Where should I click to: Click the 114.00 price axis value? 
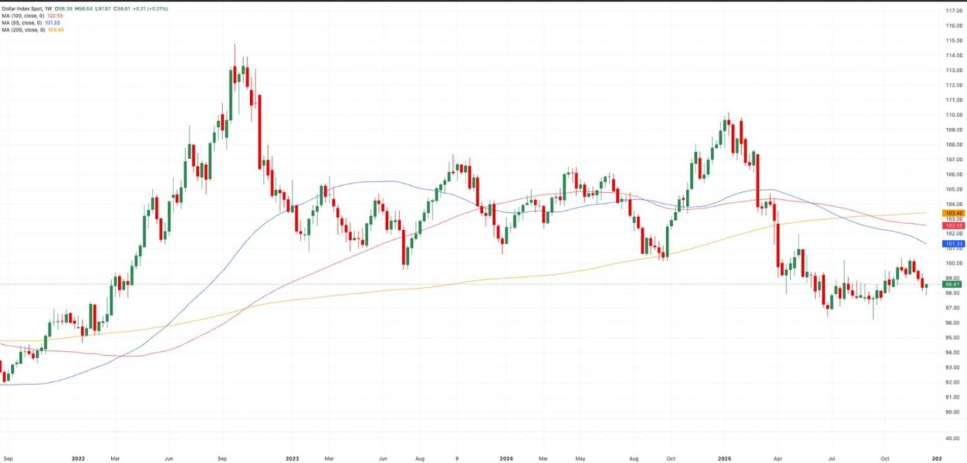[954, 55]
